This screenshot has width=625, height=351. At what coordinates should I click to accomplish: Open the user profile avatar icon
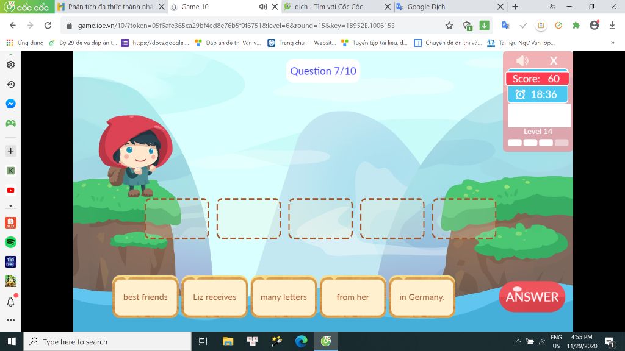(x=594, y=26)
